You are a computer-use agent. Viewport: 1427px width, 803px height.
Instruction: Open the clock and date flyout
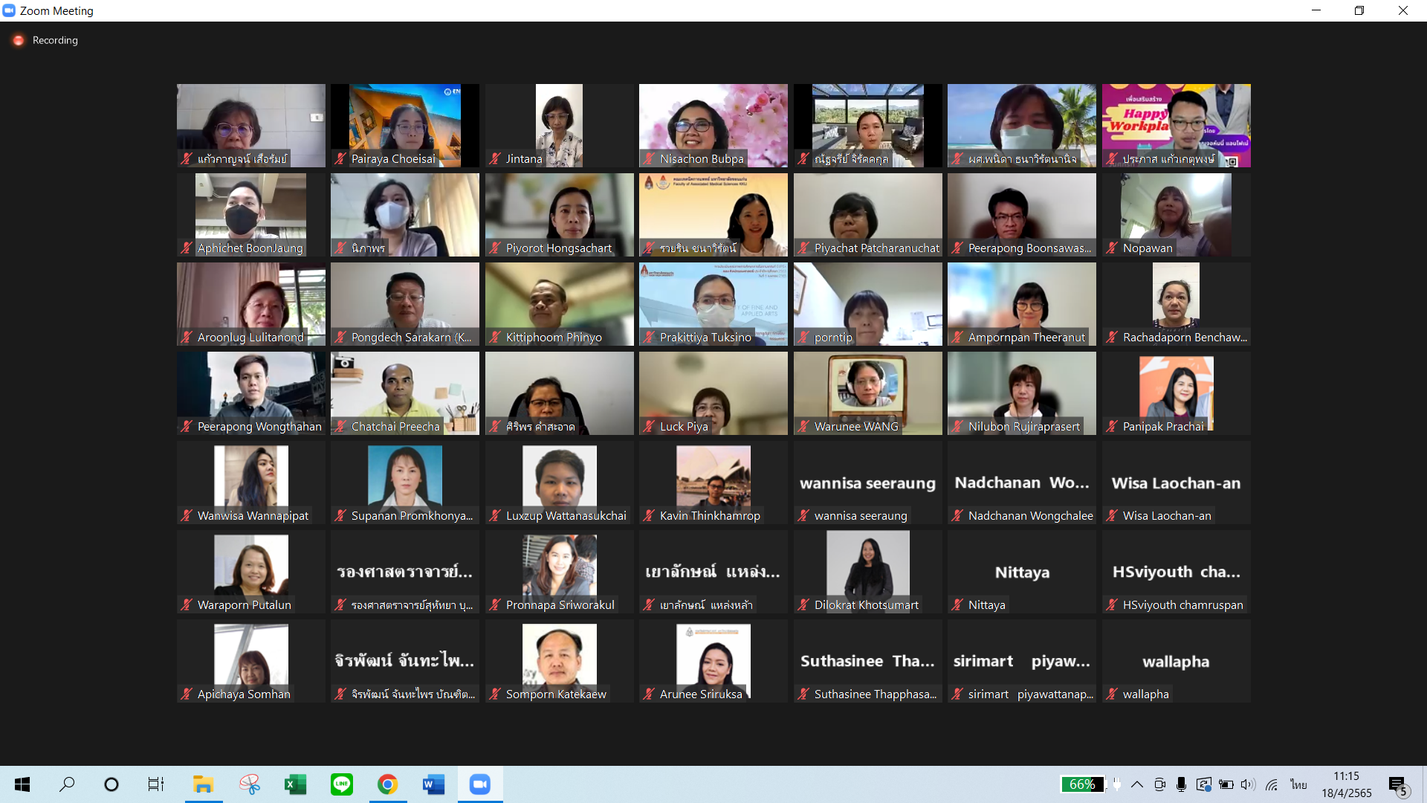(1346, 784)
